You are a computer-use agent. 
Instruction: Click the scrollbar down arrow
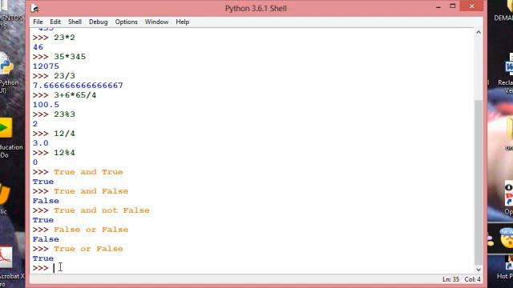(x=479, y=270)
